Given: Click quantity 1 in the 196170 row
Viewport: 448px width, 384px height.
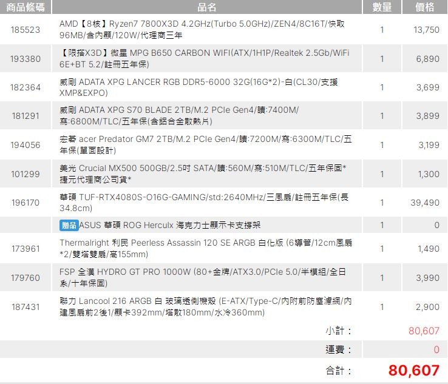Looking at the screenshot, I should tap(382, 203).
